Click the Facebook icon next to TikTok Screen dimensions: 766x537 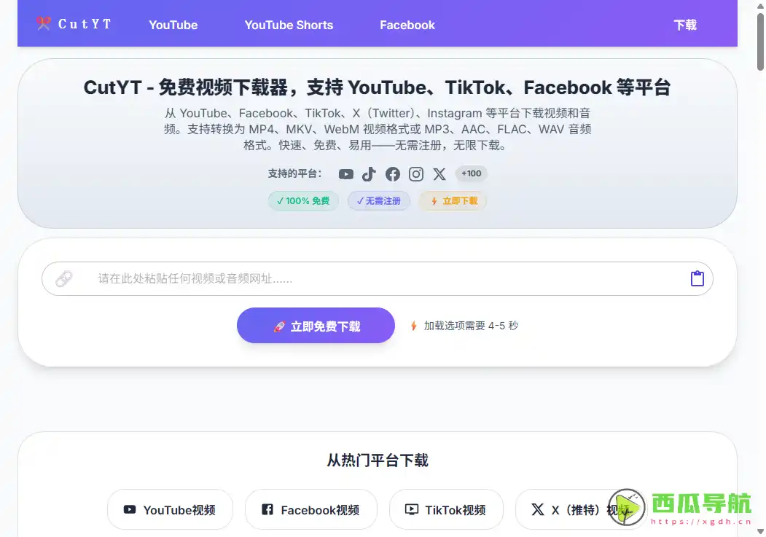pyautogui.click(x=392, y=173)
